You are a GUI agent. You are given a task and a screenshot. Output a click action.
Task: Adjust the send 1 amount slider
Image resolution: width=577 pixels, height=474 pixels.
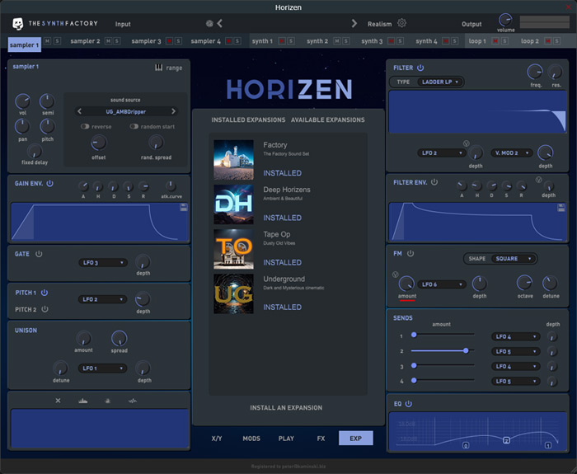coord(443,335)
